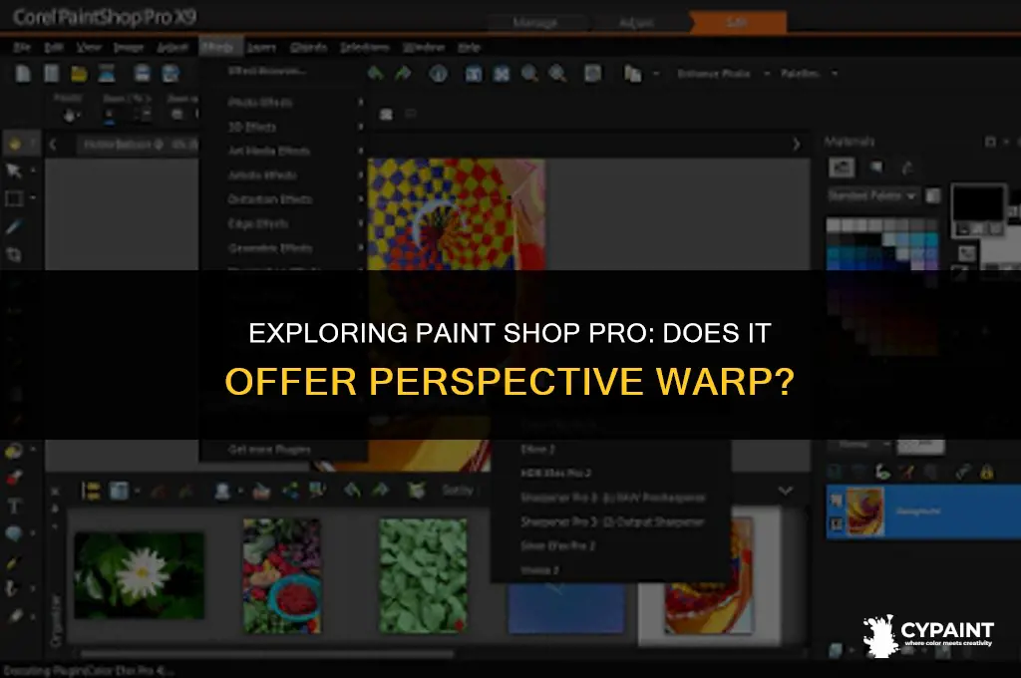Click the red paint tool in Tools toolbar
1021x678 pixels.
(14, 478)
